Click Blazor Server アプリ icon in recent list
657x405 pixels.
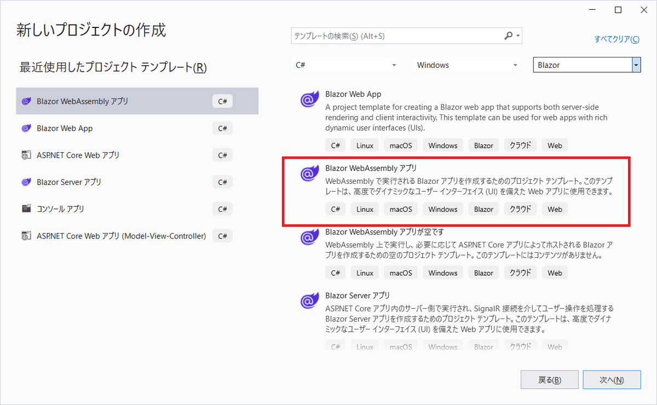click(x=26, y=182)
